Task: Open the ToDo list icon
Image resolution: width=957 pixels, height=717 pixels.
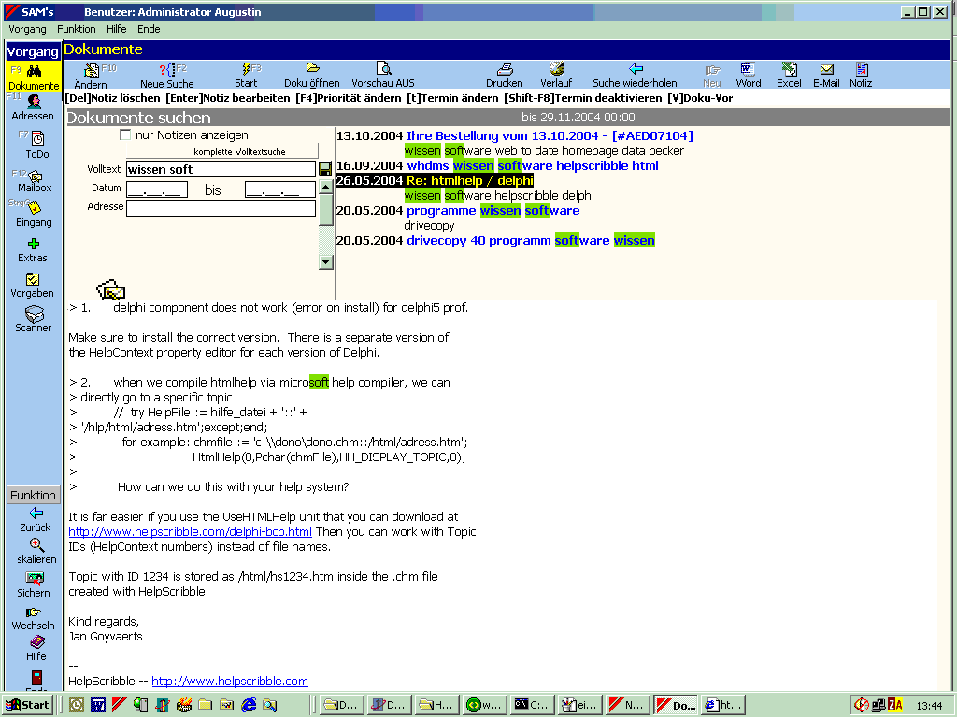Action: [36, 145]
